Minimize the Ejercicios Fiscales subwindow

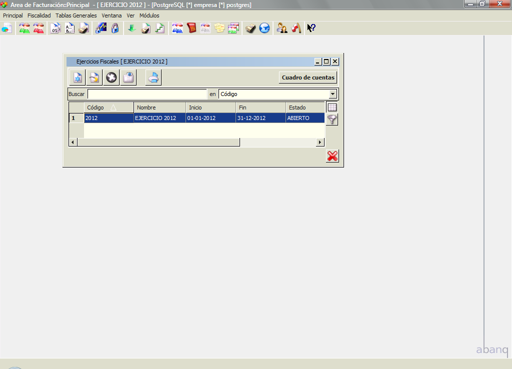(318, 61)
